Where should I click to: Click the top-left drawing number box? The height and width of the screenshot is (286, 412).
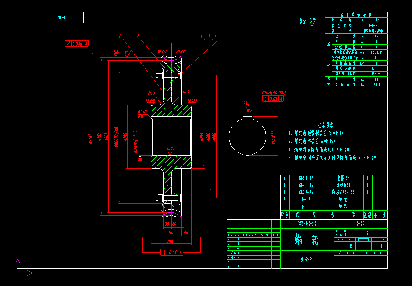coord(62,18)
